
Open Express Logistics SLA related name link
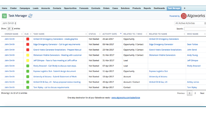coord(158,71)
